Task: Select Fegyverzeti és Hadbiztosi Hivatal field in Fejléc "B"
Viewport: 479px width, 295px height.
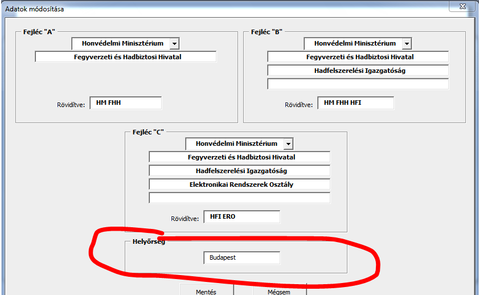Action: click(x=358, y=57)
